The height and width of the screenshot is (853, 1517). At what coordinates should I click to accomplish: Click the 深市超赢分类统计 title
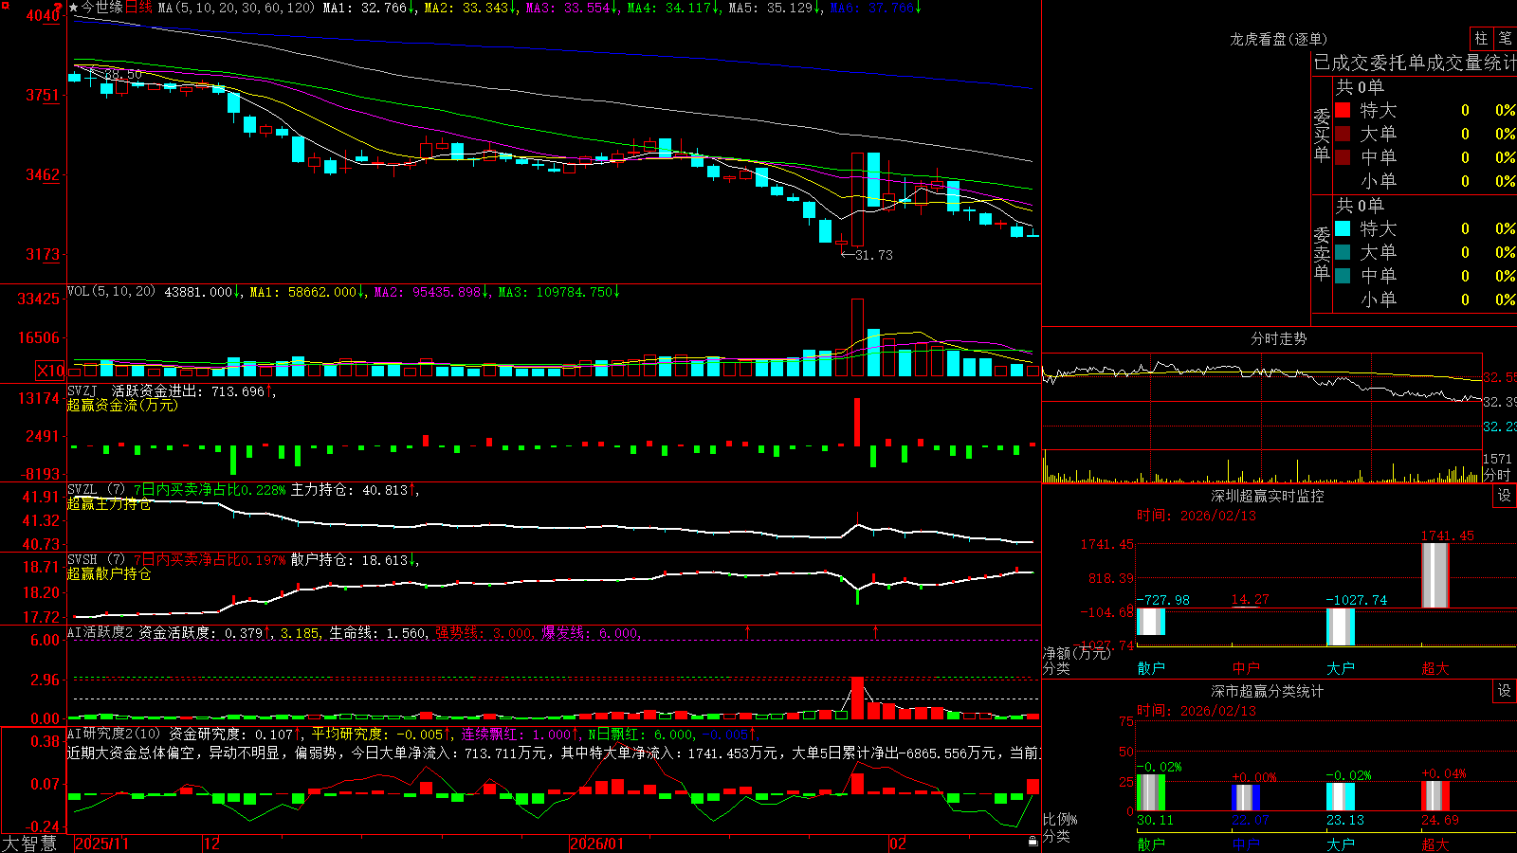point(1268,691)
